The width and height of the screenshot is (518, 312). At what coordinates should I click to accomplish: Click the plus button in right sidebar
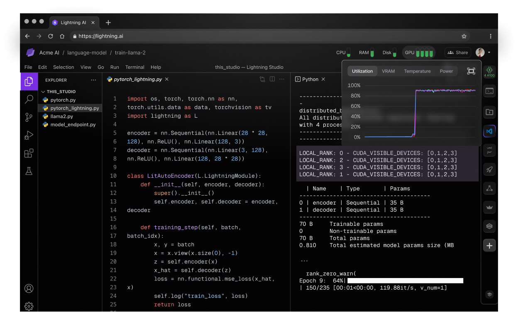coord(489,246)
